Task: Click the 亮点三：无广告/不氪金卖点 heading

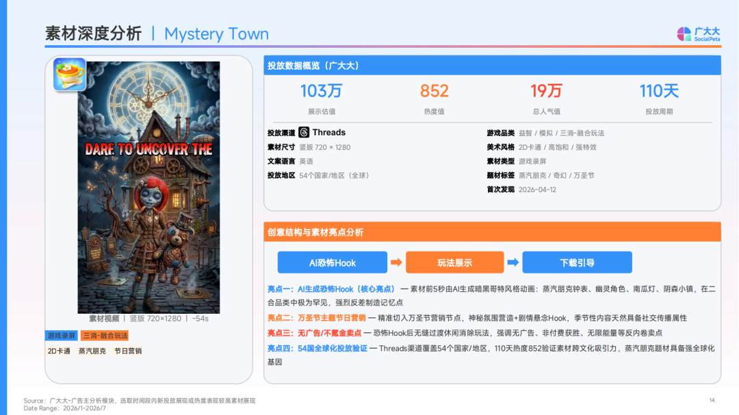Action: click(314, 333)
